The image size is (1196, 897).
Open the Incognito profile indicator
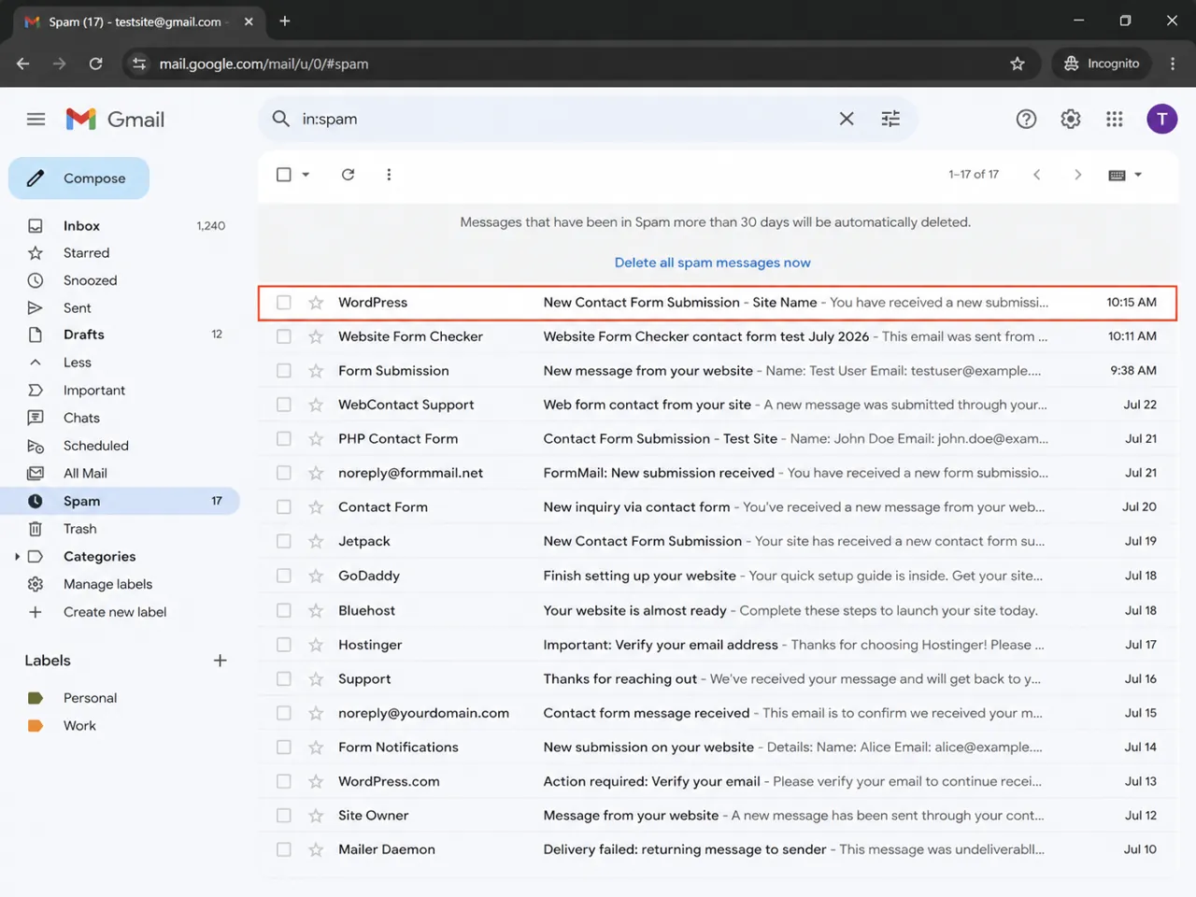pyautogui.click(x=1102, y=64)
